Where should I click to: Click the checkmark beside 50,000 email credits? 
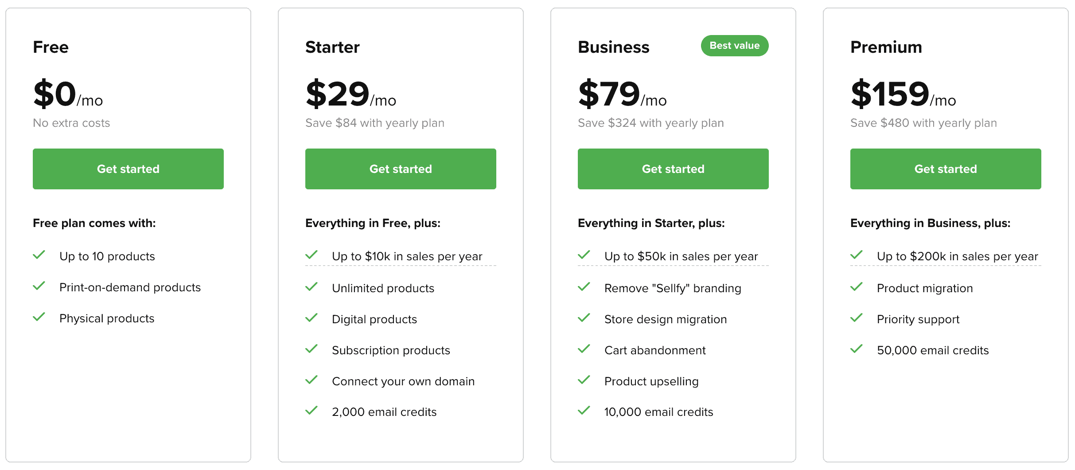(857, 349)
